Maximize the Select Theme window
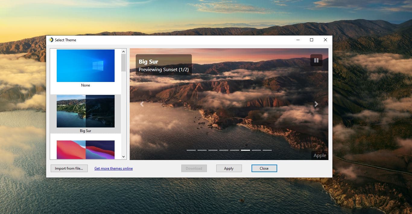The image size is (412, 214). [312, 40]
